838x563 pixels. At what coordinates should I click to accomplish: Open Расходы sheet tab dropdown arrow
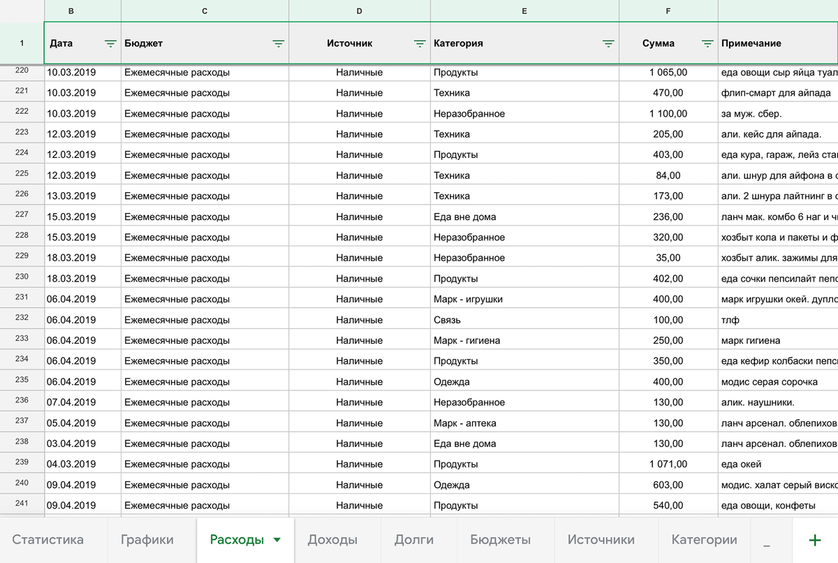[x=277, y=540]
